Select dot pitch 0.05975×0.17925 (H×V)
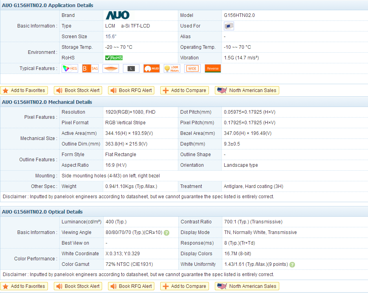This screenshot has width=368, height=293. pyautogui.click(x=249, y=112)
